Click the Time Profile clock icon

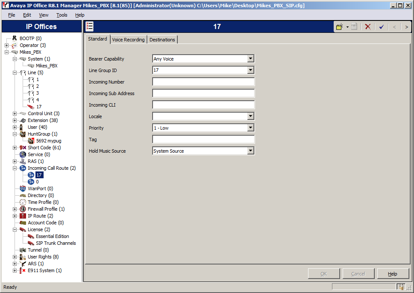[x=23, y=202]
